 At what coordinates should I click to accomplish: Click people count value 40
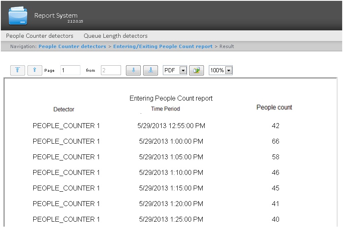click(275, 219)
